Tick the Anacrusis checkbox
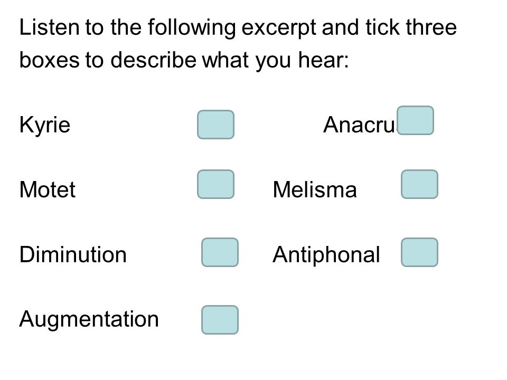The height and width of the screenshot is (380, 507). [415, 120]
